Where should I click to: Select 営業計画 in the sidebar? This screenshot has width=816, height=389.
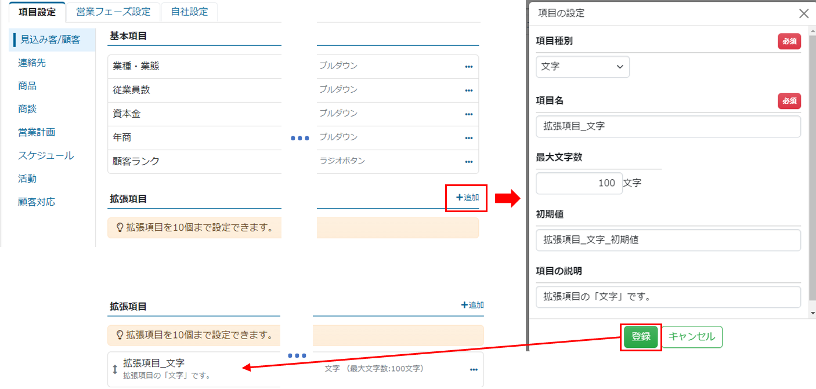click(x=37, y=132)
